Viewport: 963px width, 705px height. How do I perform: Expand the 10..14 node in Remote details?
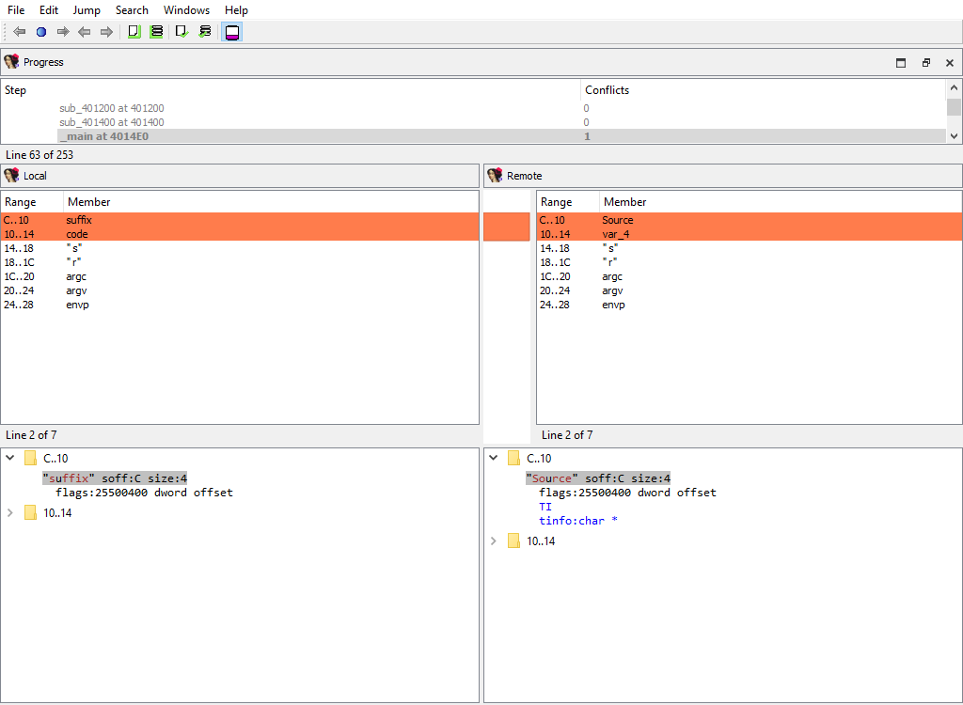(494, 541)
